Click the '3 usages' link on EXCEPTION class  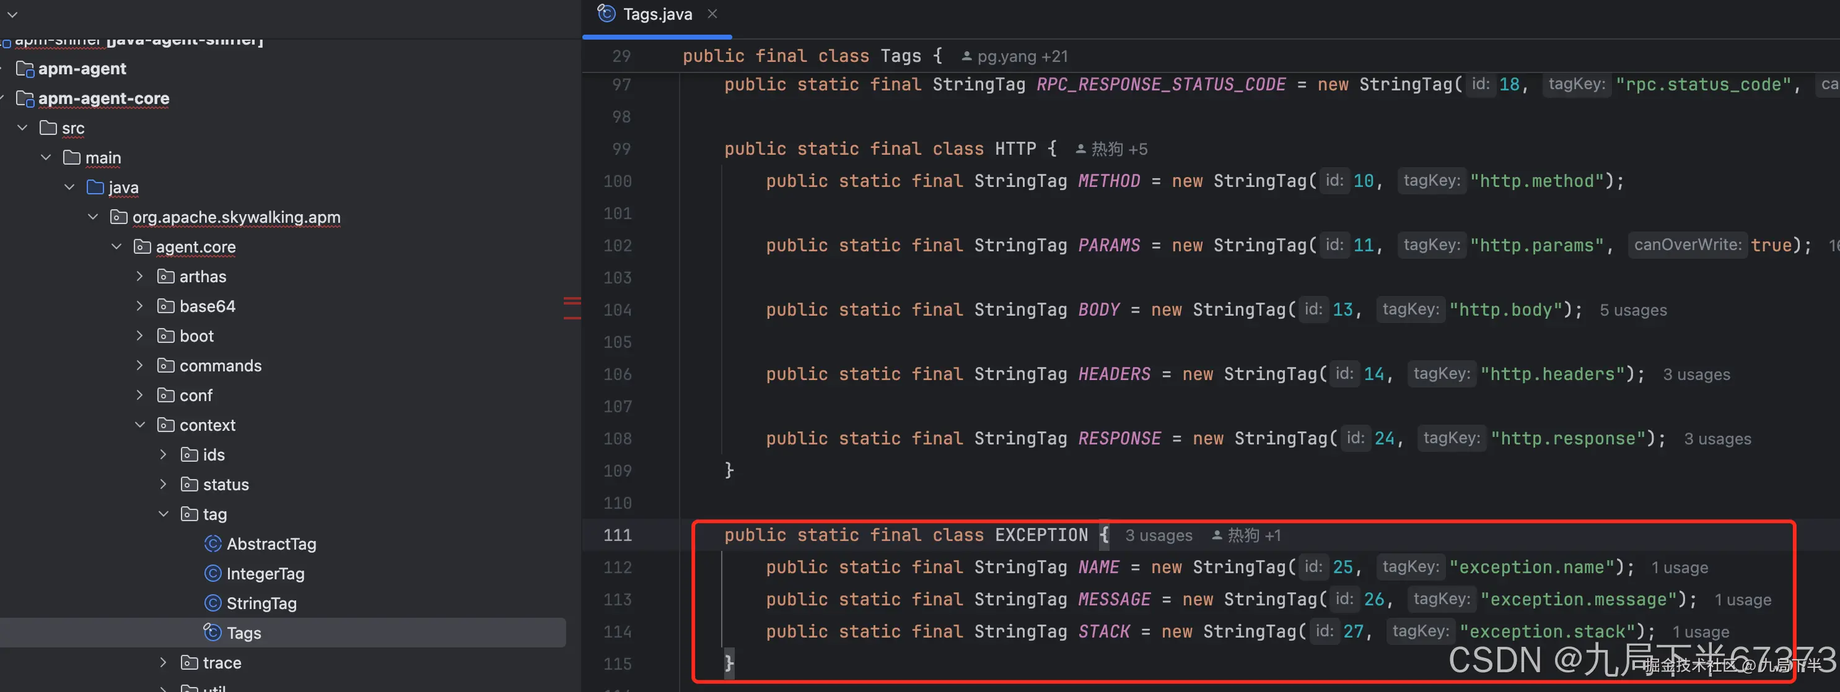[1158, 536]
